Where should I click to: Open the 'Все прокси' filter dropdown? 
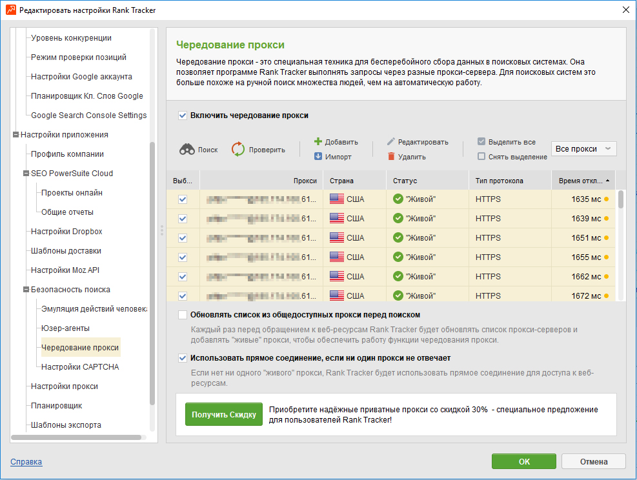[x=584, y=148]
